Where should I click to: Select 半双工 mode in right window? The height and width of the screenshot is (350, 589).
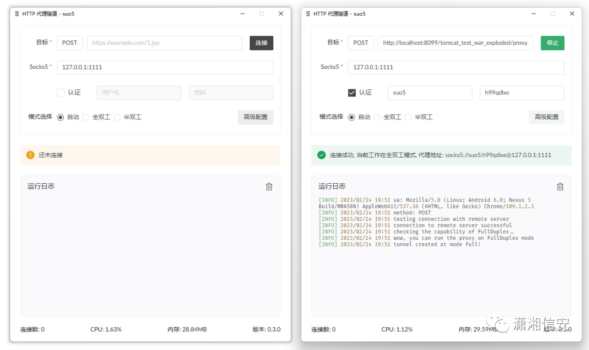[x=408, y=118]
